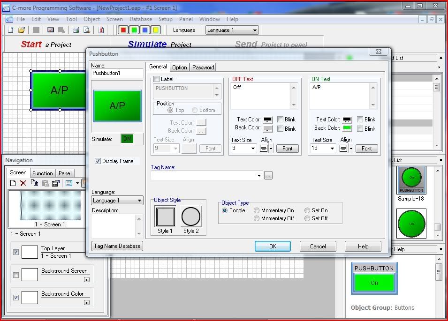This screenshot has width=448, height=321.
Task: Click the Print icon in toolbar
Action: pyautogui.click(x=76, y=30)
